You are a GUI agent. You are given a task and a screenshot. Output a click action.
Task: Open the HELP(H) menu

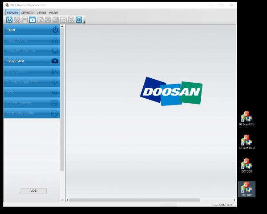point(54,12)
